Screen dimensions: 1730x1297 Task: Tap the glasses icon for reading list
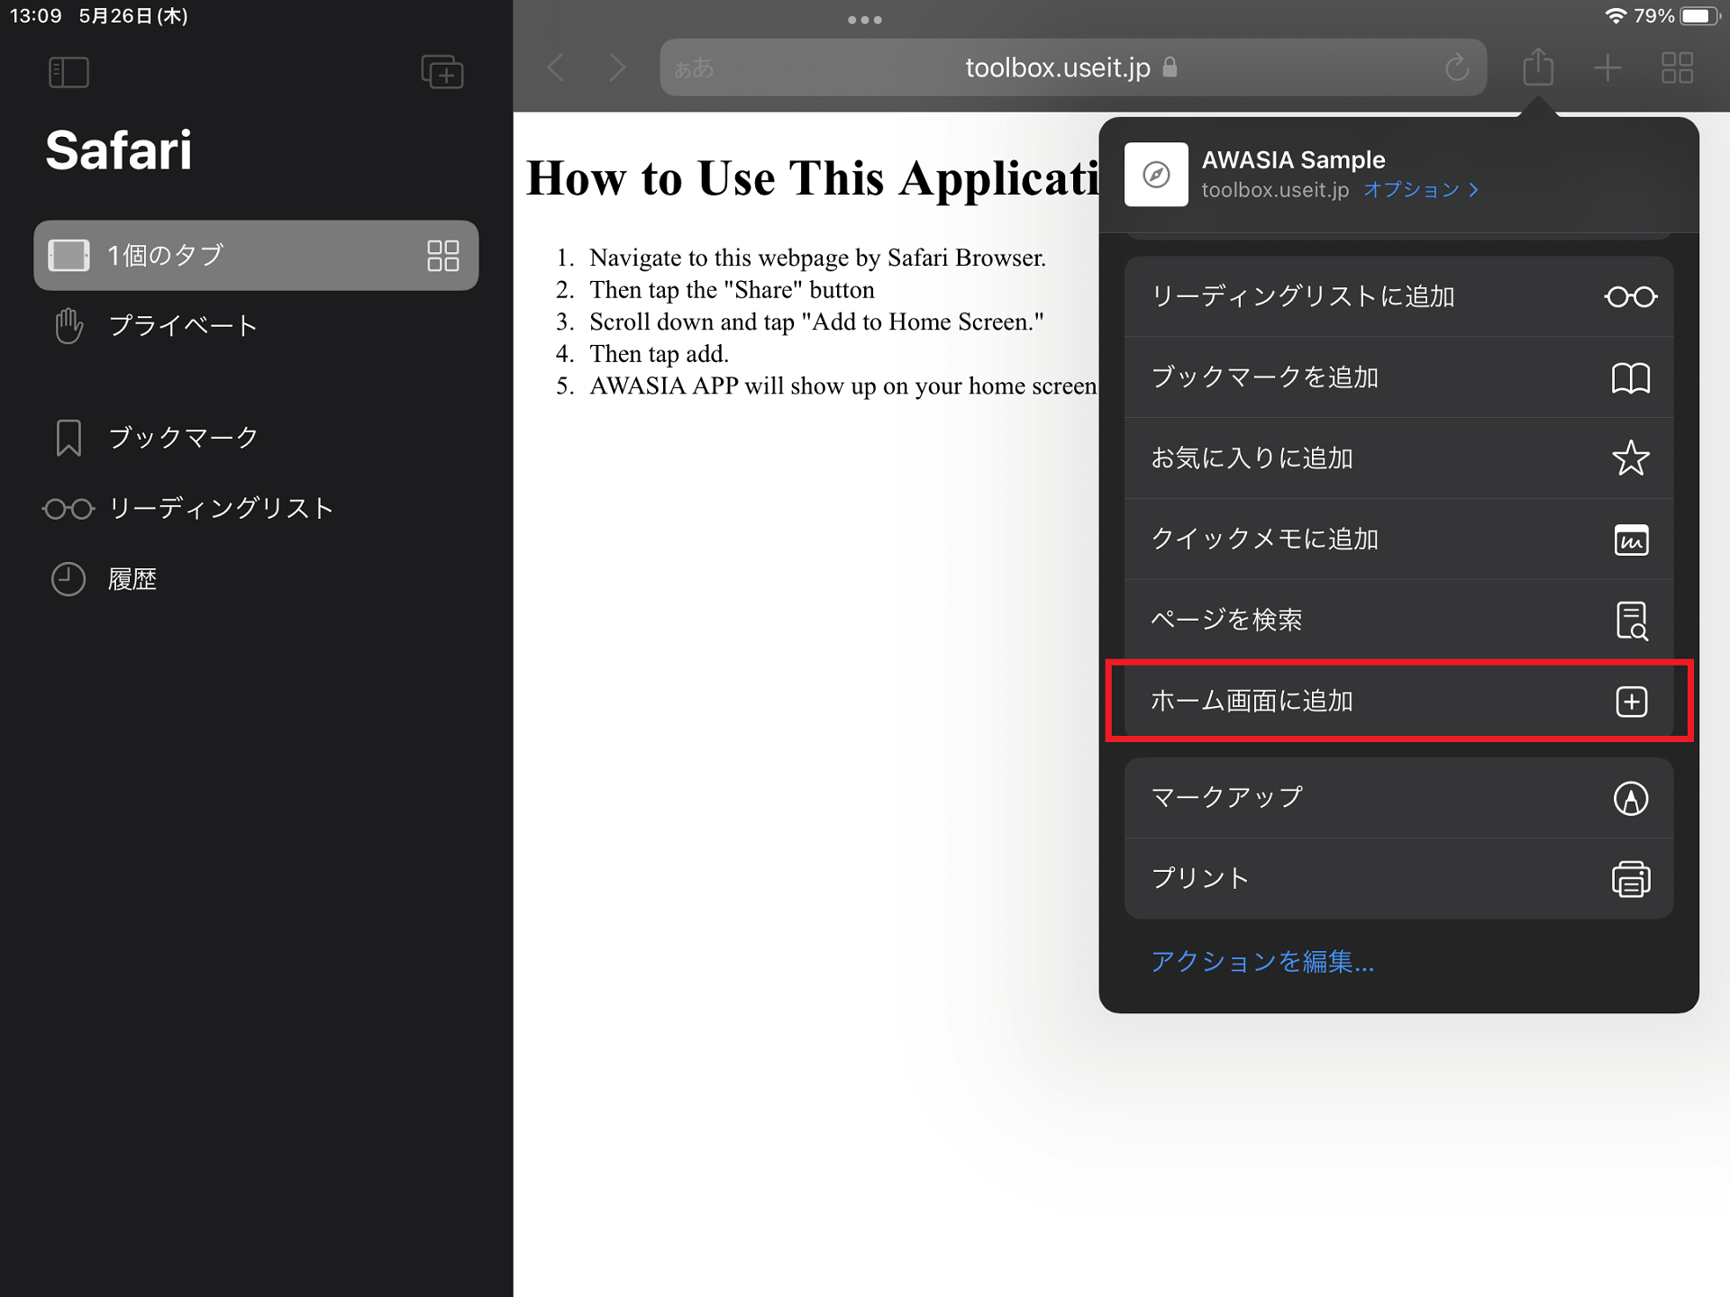(1630, 297)
